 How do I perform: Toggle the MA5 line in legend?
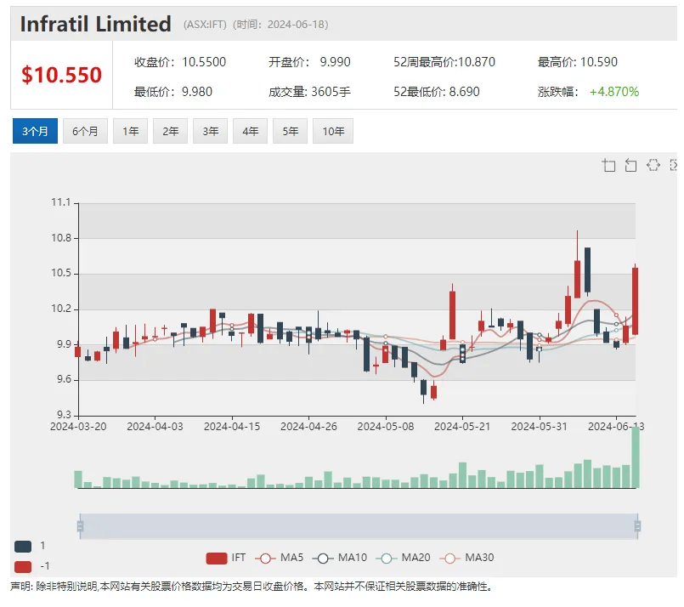click(280, 558)
